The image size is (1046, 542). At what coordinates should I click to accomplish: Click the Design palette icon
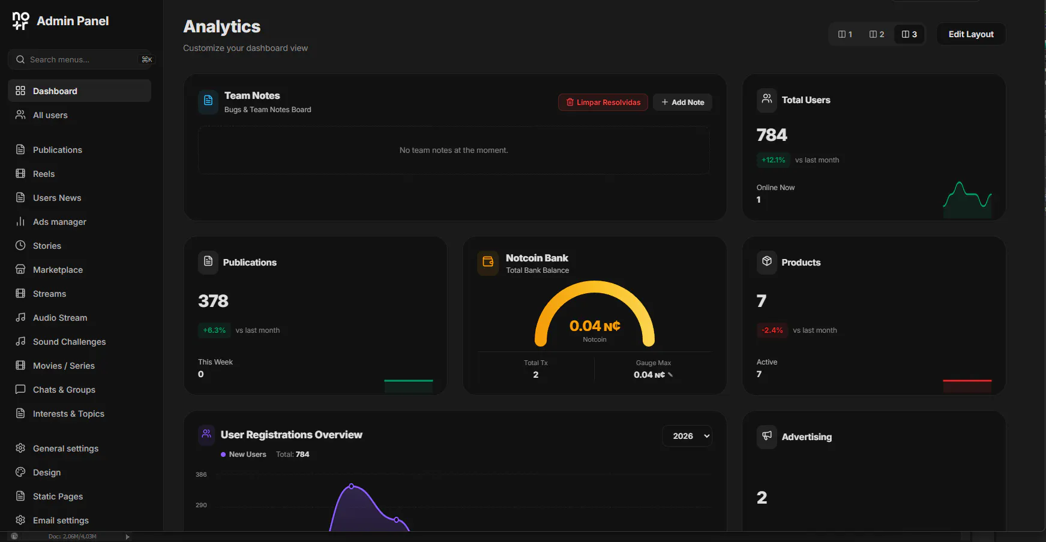pos(20,472)
